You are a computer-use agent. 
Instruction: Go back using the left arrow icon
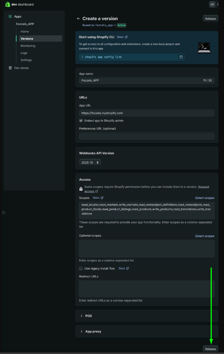[x=78, y=19]
